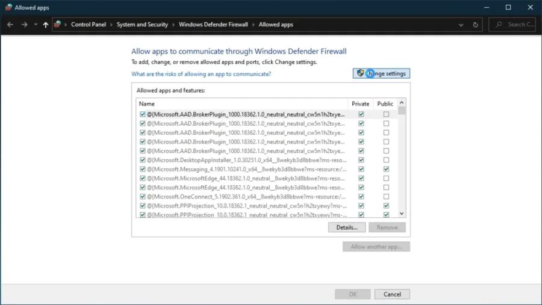This screenshot has height=305, width=542.
Task: Go up one level with Up arrow
Action: tap(46, 25)
